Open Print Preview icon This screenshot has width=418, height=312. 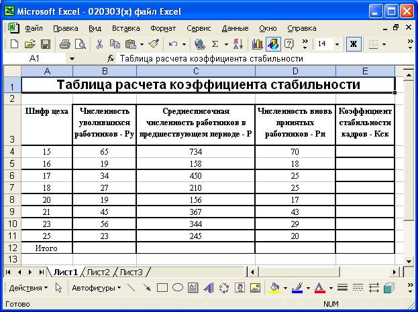81,44
